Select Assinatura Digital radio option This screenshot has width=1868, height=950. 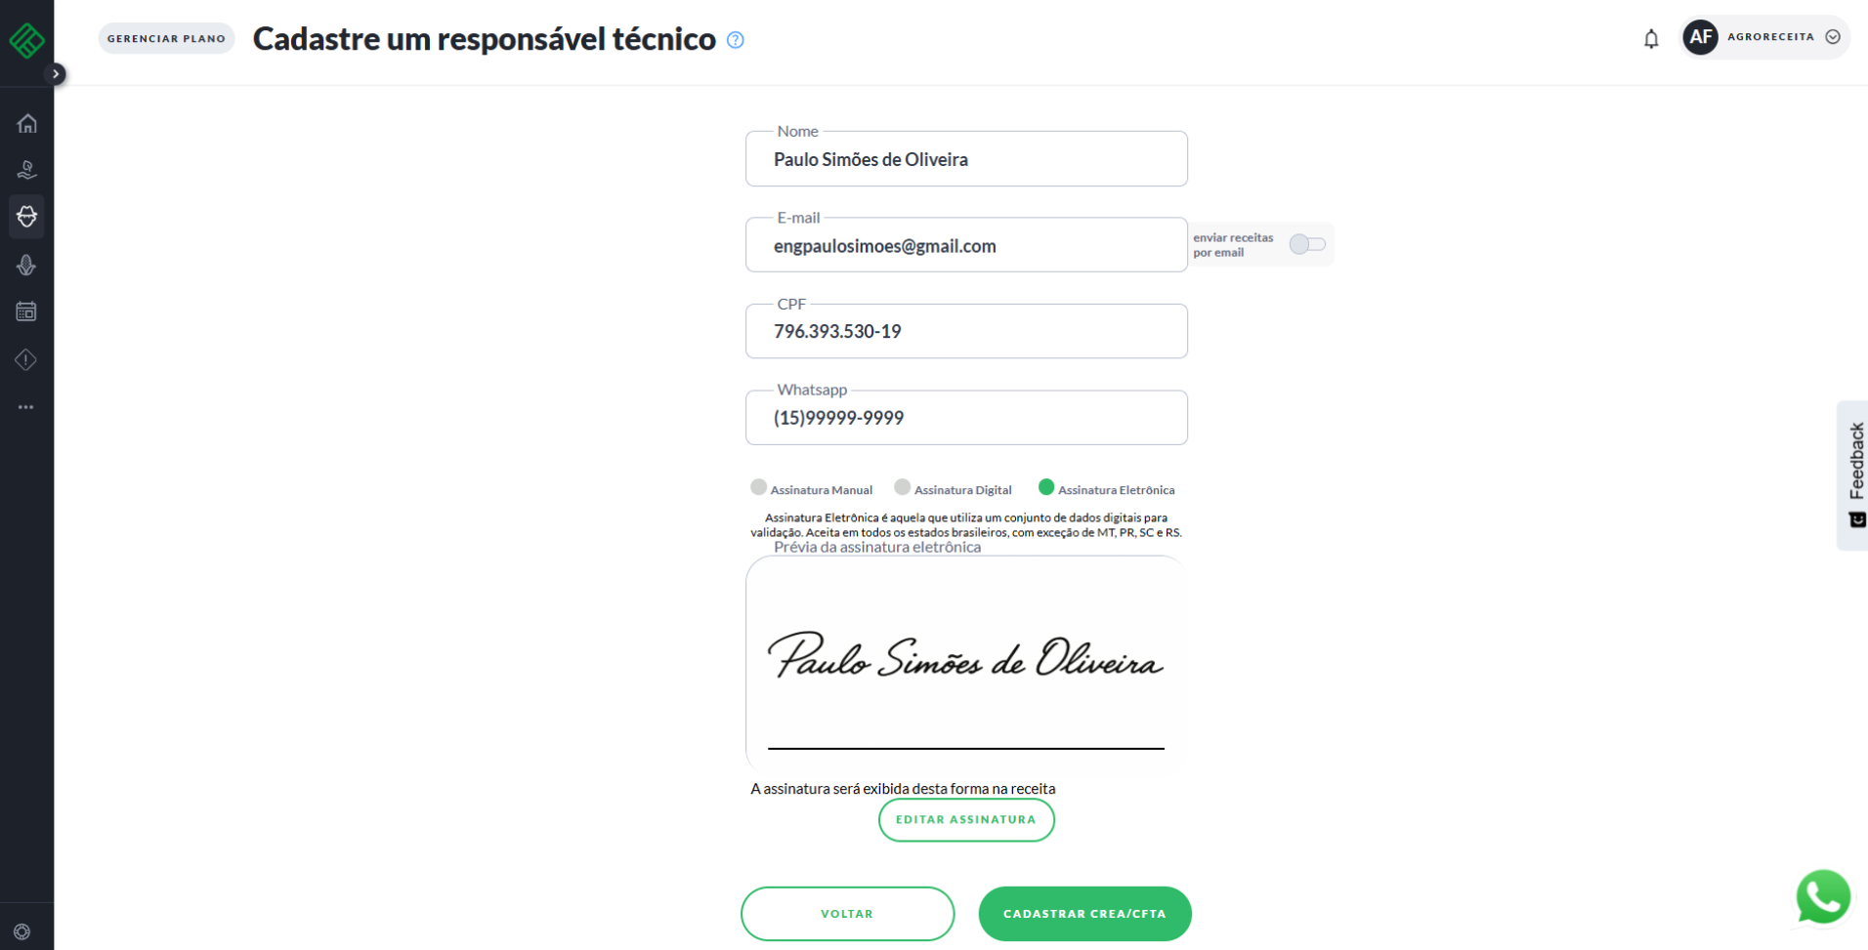902,487
